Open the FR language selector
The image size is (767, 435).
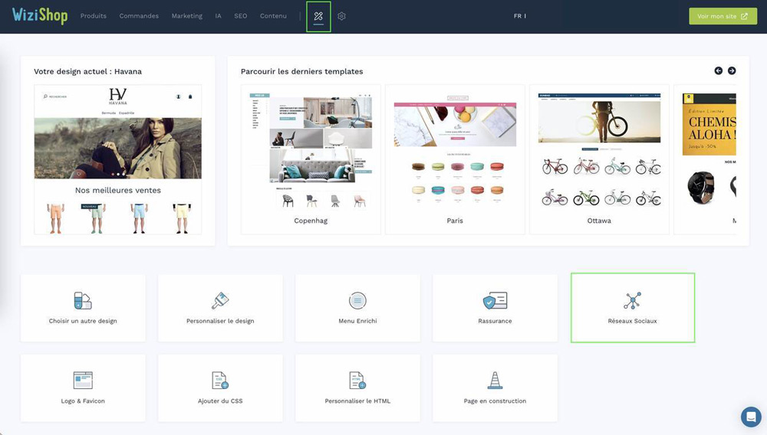(519, 16)
